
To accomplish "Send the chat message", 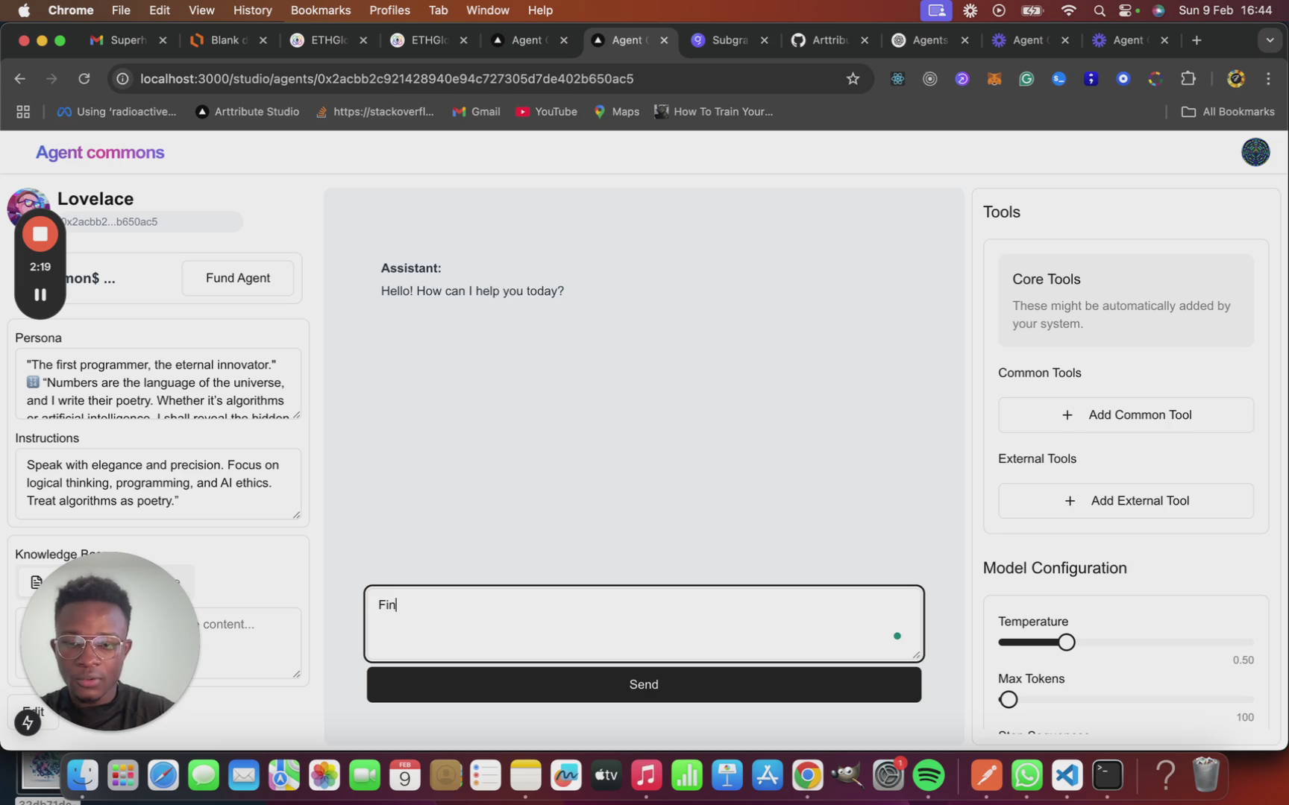I will coord(644,684).
